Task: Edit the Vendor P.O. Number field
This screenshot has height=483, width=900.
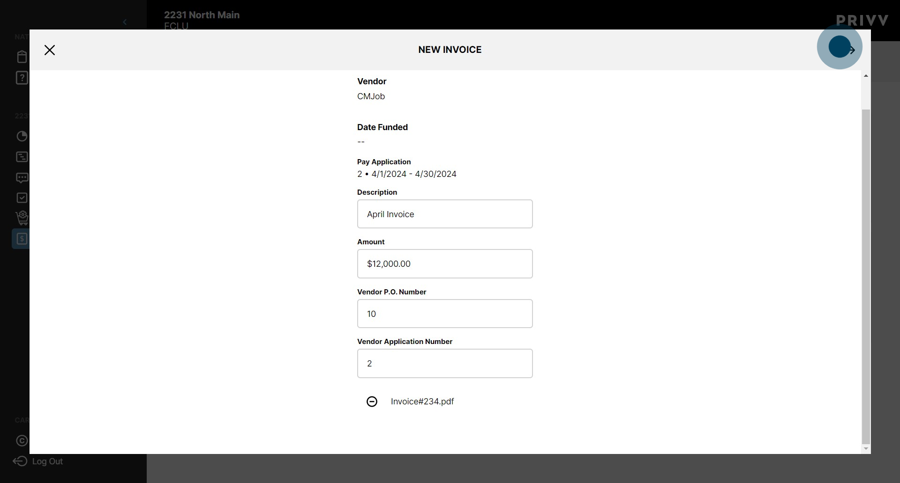Action: pyautogui.click(x=445, y=314)
